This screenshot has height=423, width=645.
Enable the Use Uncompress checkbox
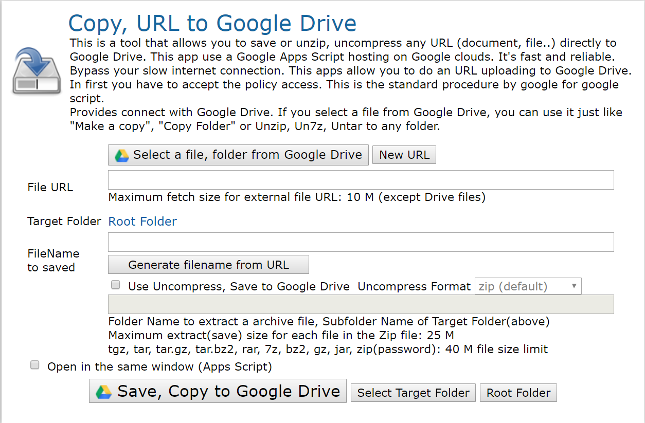click(116, 285)
